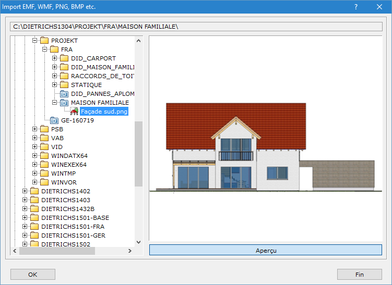The height and width of the screenshot is (285, 392).
Task: Click the vertical scrollbar down arrow
Action: click(x=138, y=242)
